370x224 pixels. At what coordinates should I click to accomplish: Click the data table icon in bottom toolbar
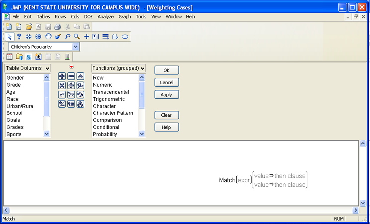coord(9,57)
